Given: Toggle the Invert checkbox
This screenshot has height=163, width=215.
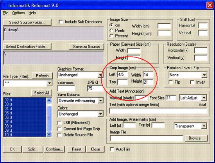Looking at the screenshot, I should click(192, 82).
